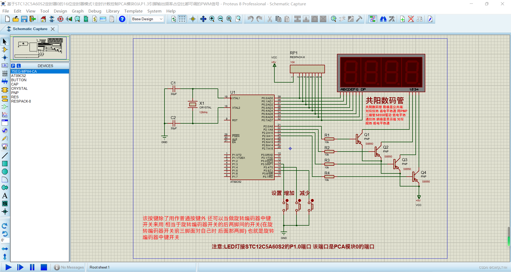Click the rotation angle input field
The width and height of the screenshot is (511, 272).
(x=5, y=240)
